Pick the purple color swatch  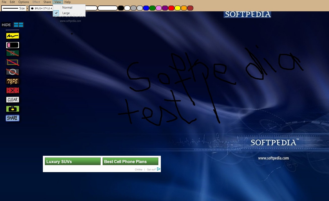(x=165, y=8)
